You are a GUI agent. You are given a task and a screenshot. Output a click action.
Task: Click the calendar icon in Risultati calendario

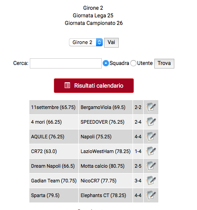(67, 85)
